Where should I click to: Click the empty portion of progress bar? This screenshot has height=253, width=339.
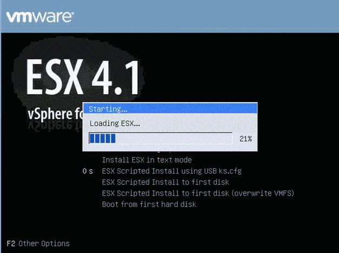tap(173, 138)
